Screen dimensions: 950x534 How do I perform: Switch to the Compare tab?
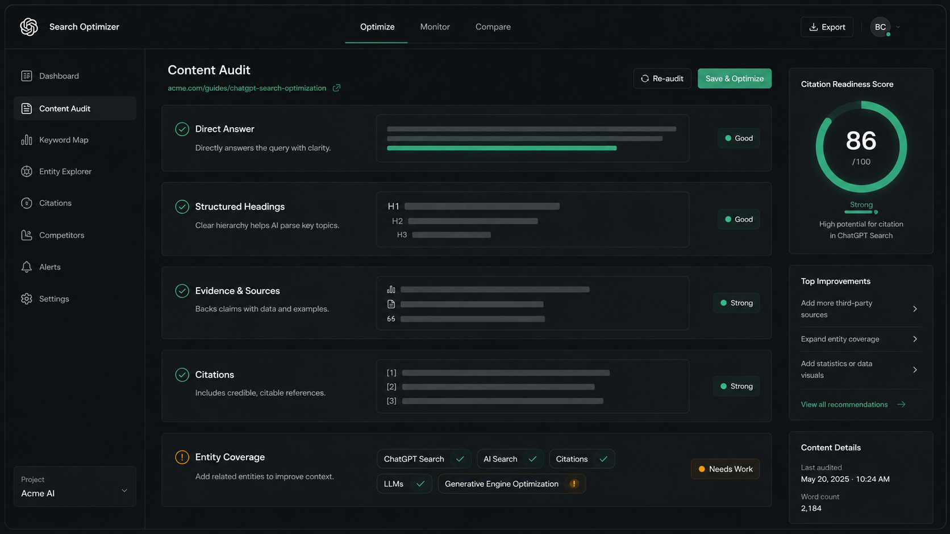(493, 27)
